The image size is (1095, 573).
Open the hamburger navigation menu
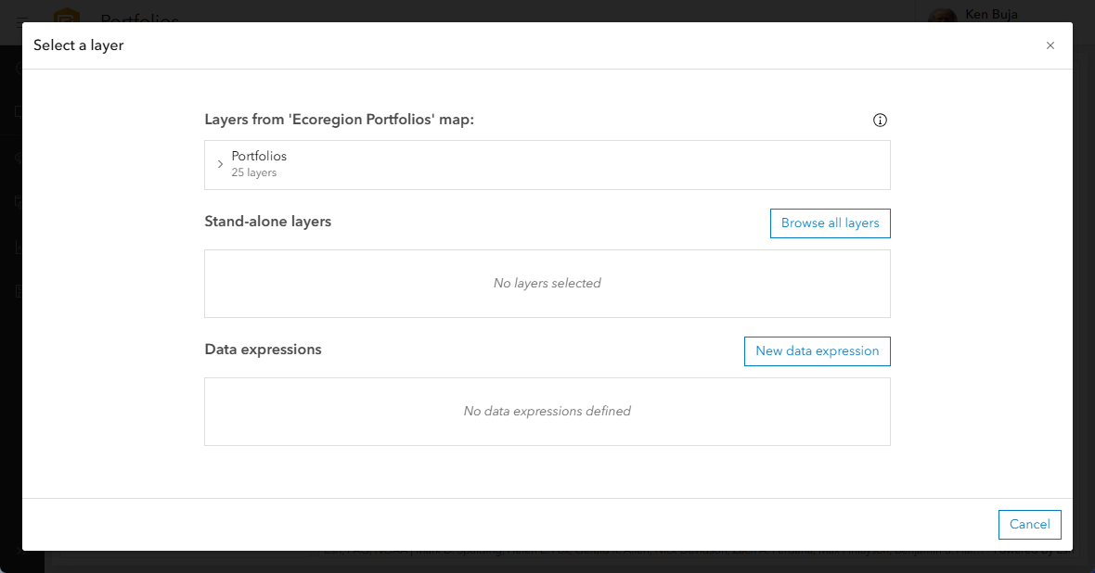click(x=20, y=20)
